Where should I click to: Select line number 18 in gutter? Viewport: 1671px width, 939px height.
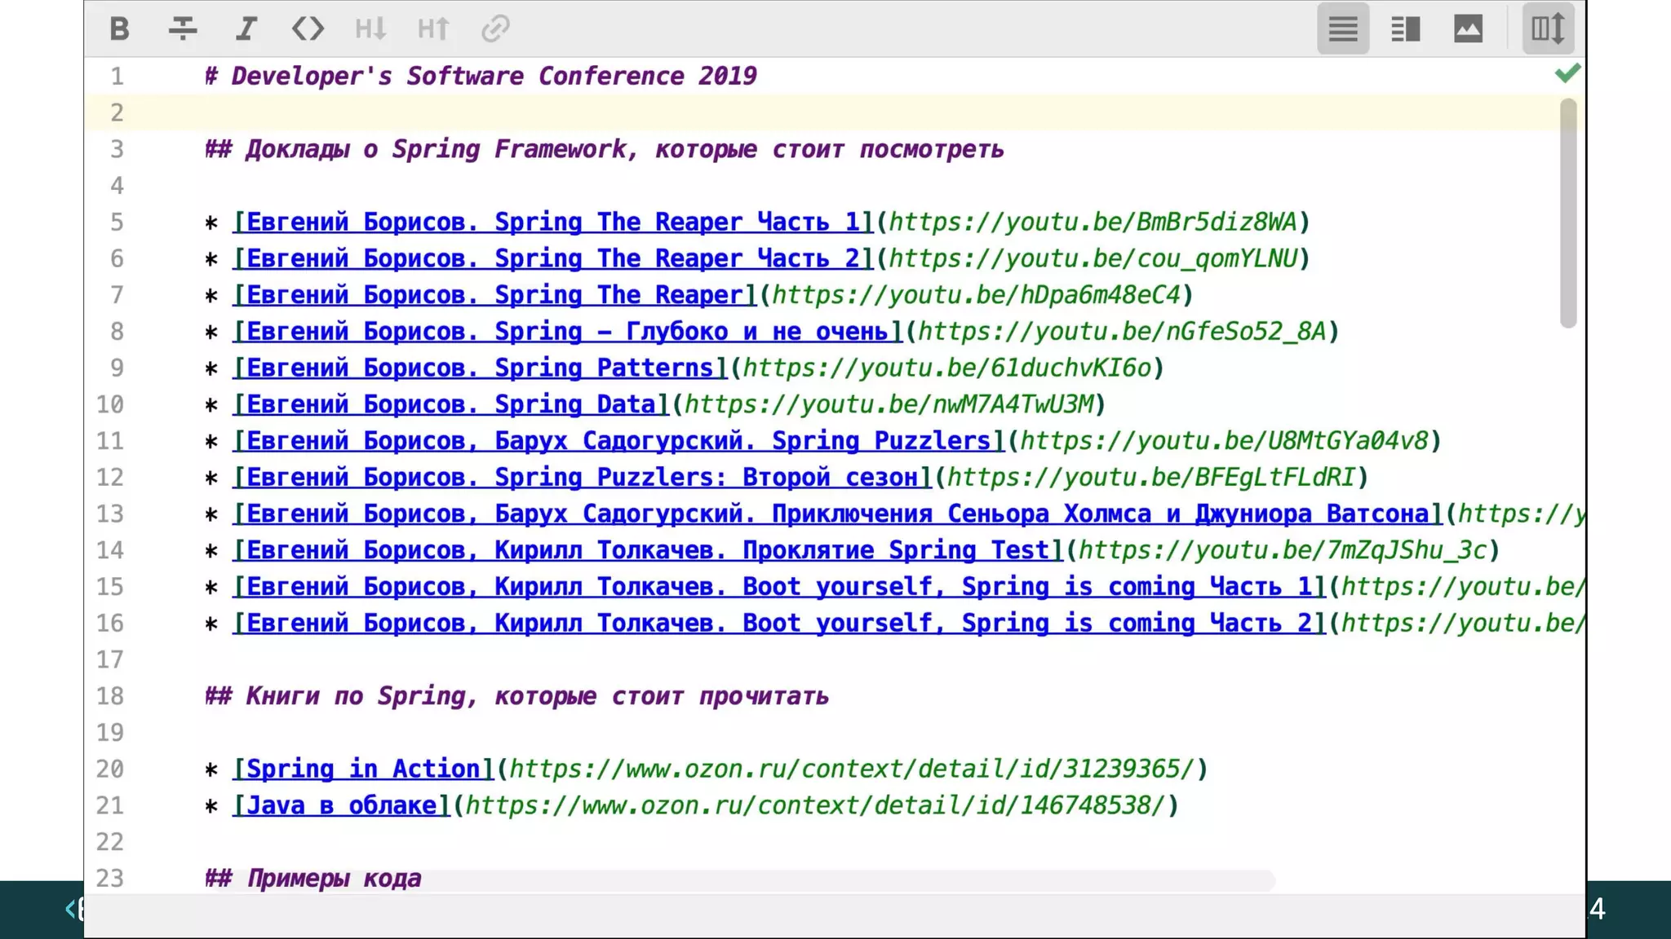point(111,696)
